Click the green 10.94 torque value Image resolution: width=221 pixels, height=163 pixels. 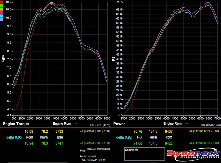(29, 144)
